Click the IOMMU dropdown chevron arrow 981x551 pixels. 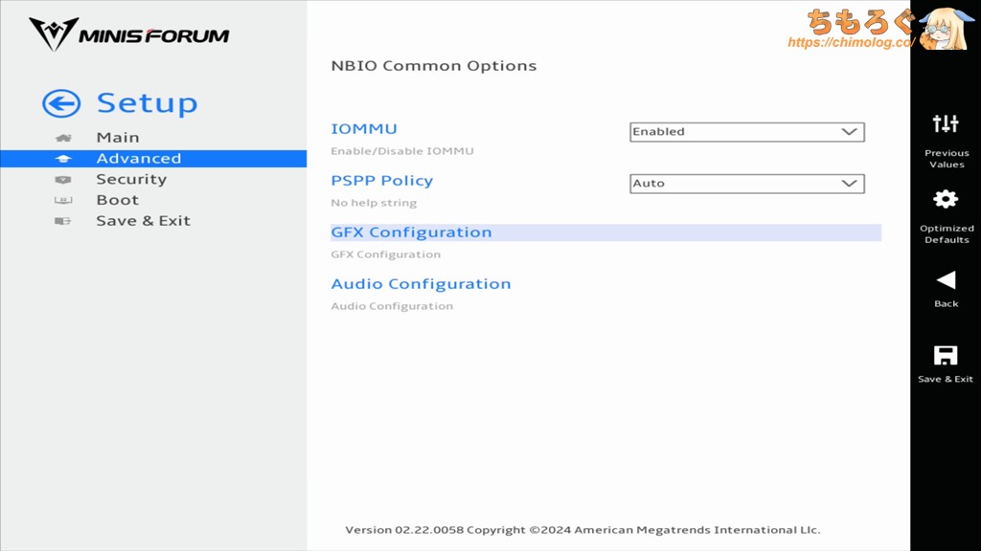pyautogui.click(x=849, y=132)
